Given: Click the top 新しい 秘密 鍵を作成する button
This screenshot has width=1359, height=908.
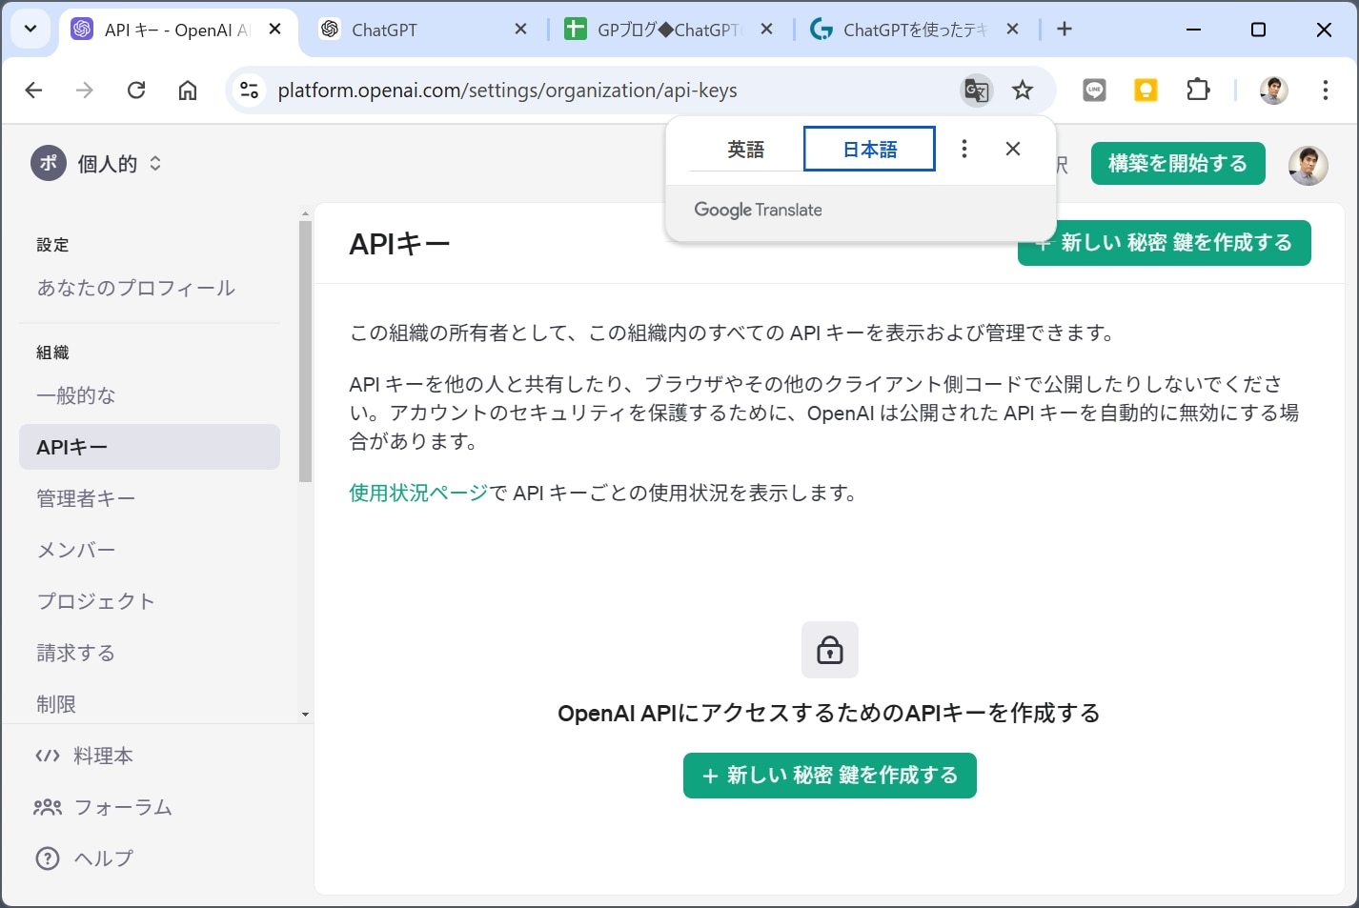Looking at the screenshot, I should 1165,243.
